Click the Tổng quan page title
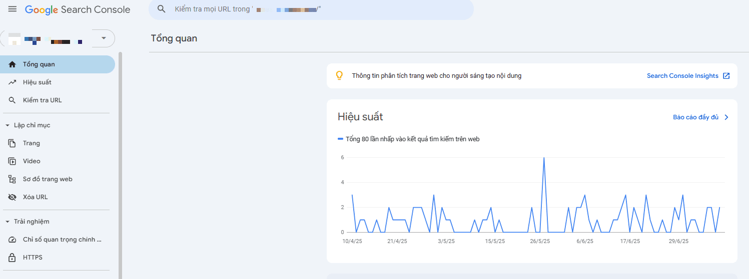Image resolution: width=749 pixels, height=279 pixels. click(174, 38)
